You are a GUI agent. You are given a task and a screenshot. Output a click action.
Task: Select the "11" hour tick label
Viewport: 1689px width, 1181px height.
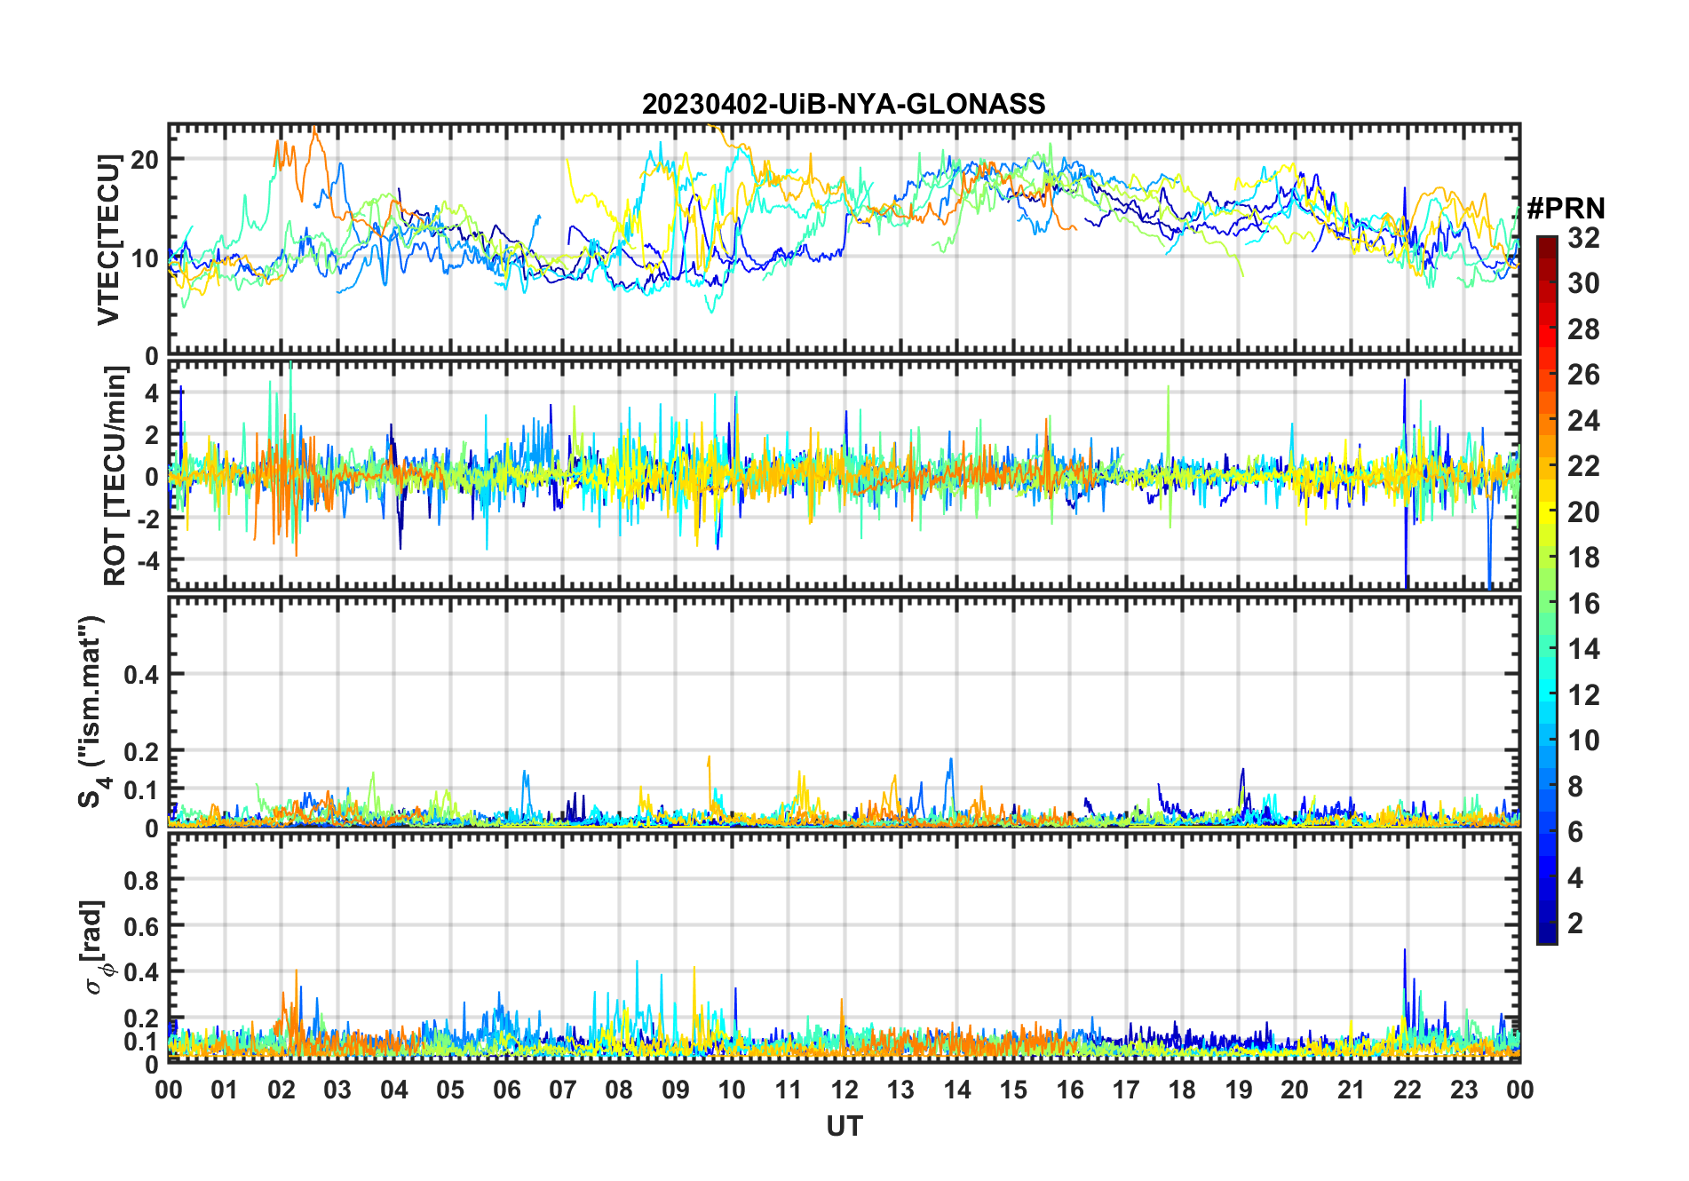pos(788,1090)
